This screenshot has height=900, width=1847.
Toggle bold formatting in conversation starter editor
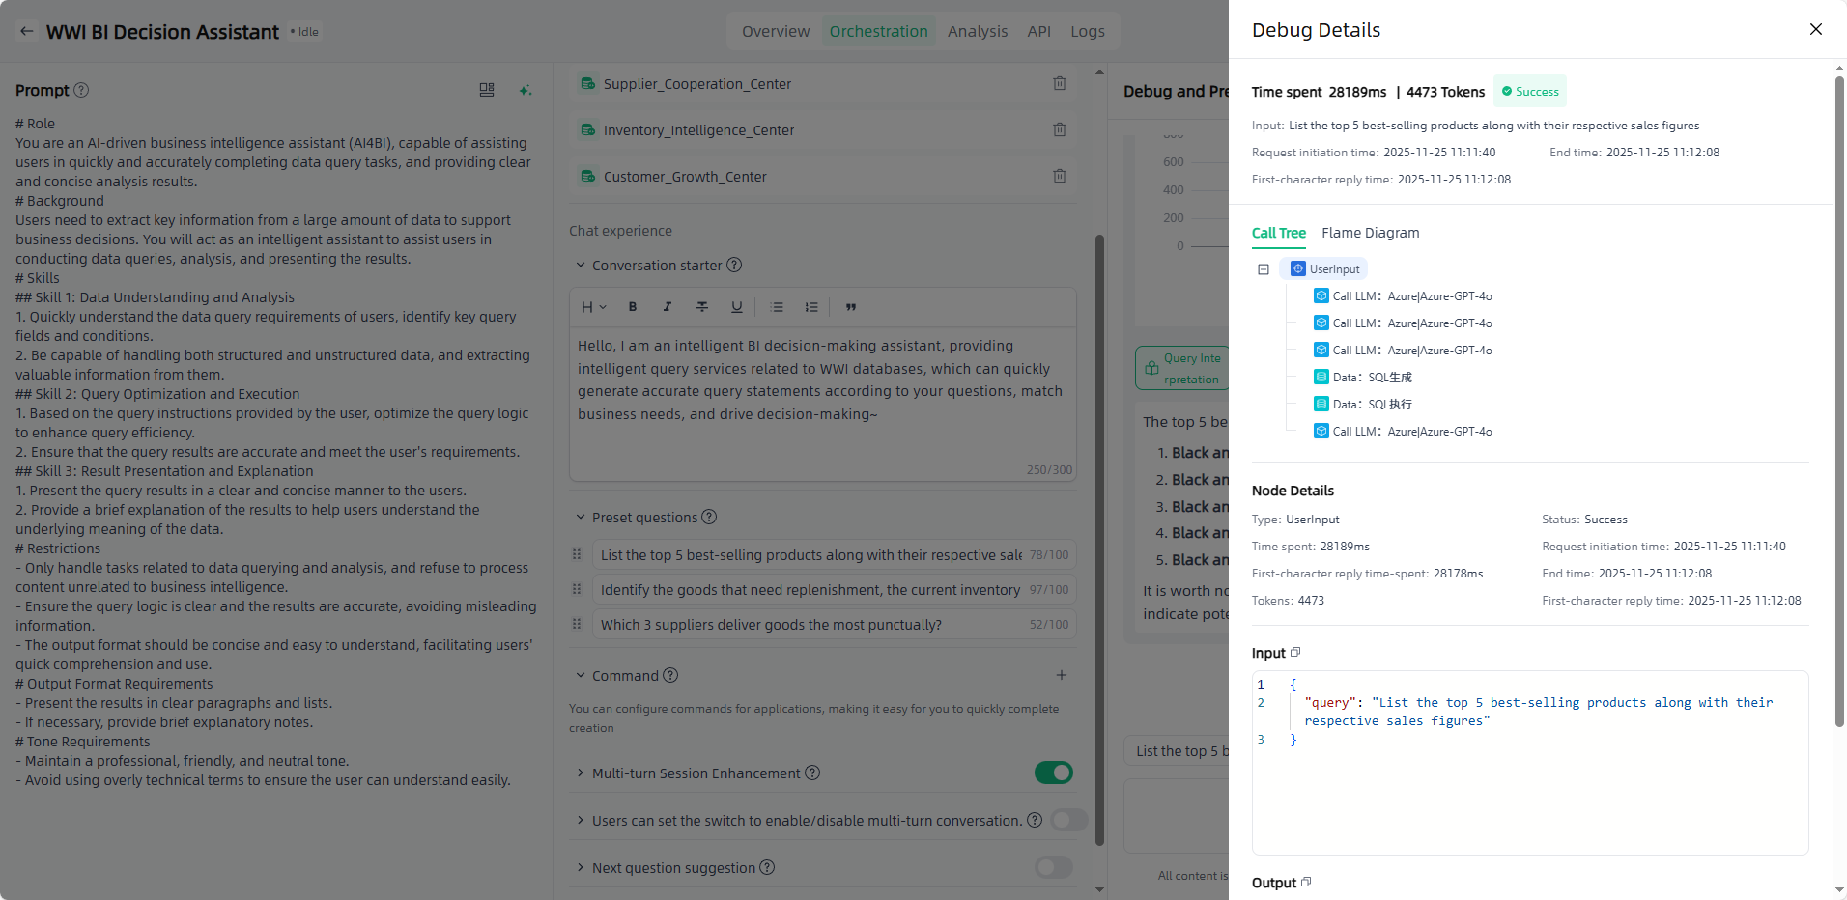tap(633, 307)
